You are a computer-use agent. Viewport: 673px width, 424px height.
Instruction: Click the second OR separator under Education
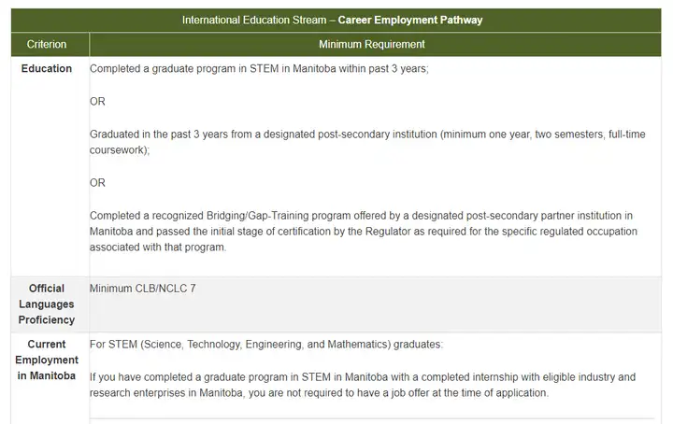pos(97,183)
